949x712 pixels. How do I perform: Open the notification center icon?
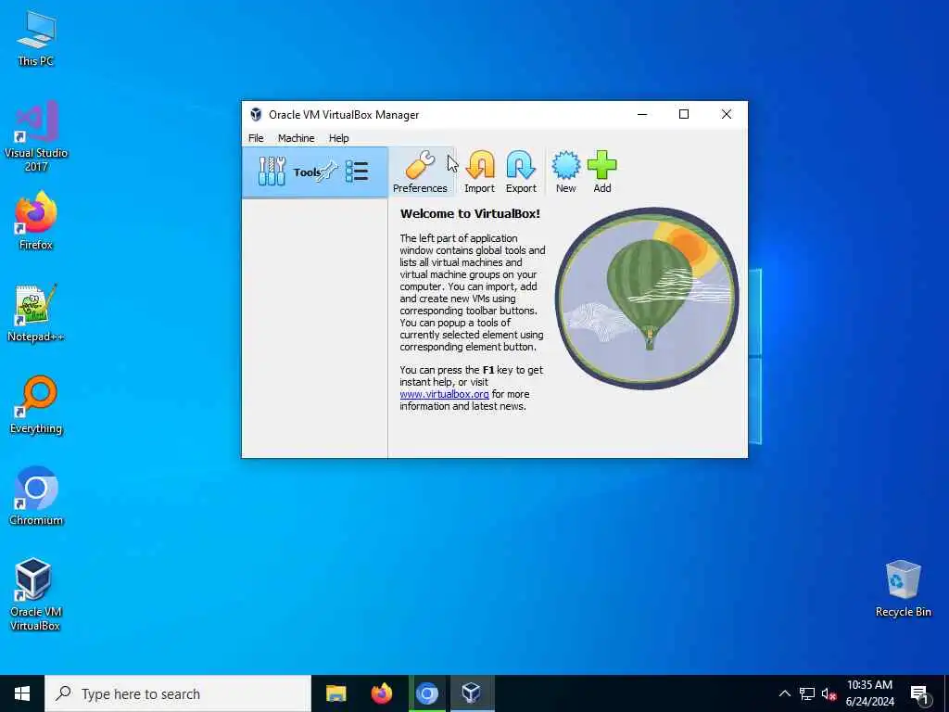[919, 694]
